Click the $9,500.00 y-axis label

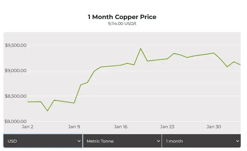pos(16,45)
